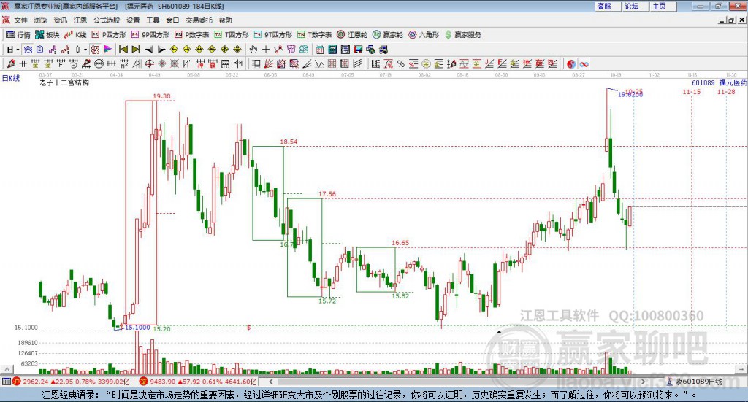Select the red pencil drawing tool
The width and height of the screenshot is (748, 402).
pos(10,63)
